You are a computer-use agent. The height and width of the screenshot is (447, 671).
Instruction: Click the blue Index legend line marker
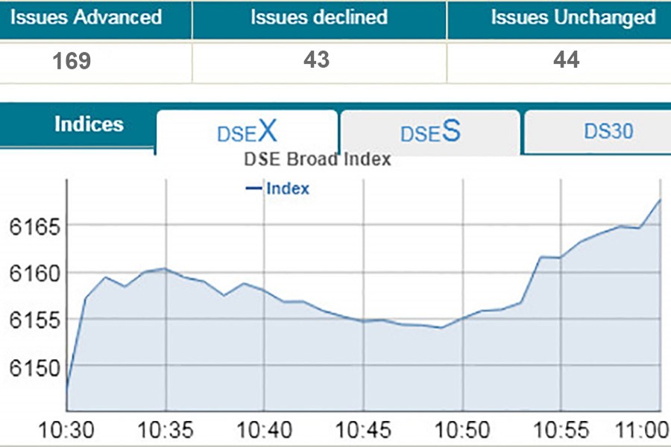[x=253, y=188]
